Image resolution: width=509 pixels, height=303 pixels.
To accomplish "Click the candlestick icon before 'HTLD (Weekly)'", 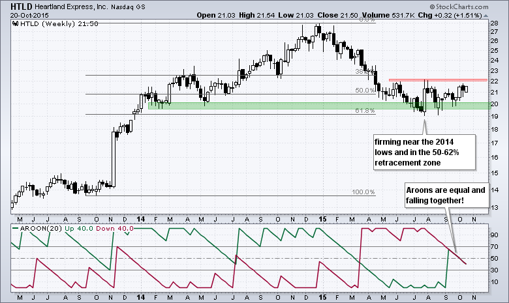I will (15, 23).
